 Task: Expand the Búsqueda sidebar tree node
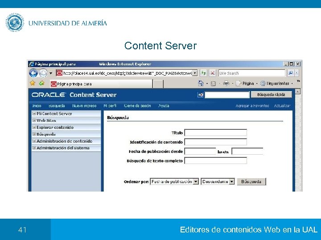click(34, 134)
